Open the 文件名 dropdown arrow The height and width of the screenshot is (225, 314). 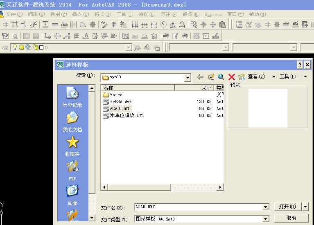tap(266, 207)
